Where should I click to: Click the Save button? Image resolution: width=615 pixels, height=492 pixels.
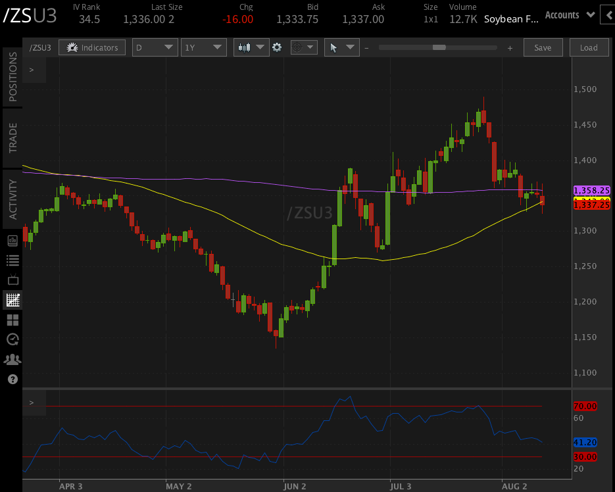(543, 47)
